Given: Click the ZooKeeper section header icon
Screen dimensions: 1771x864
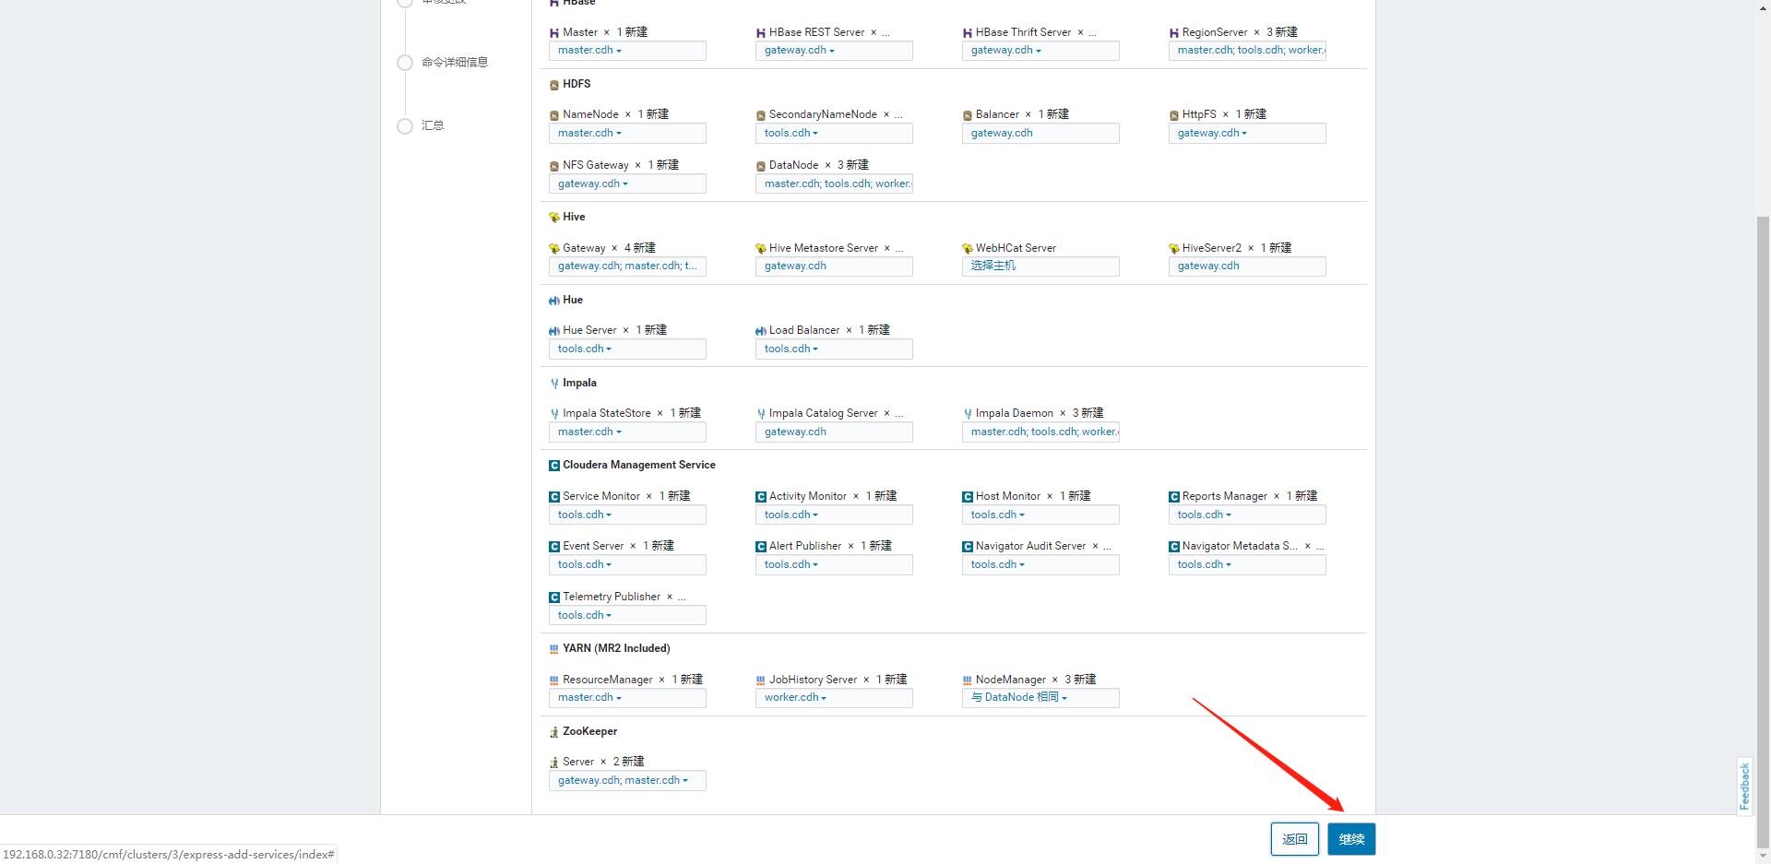Looking at the screenshot, I should click(x=554, y=732).
